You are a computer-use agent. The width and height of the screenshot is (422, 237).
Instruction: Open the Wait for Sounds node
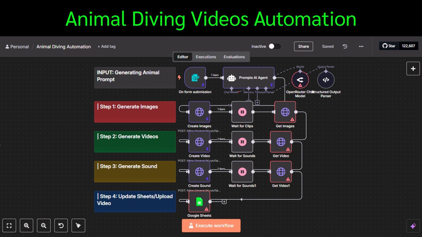(242, 142)
